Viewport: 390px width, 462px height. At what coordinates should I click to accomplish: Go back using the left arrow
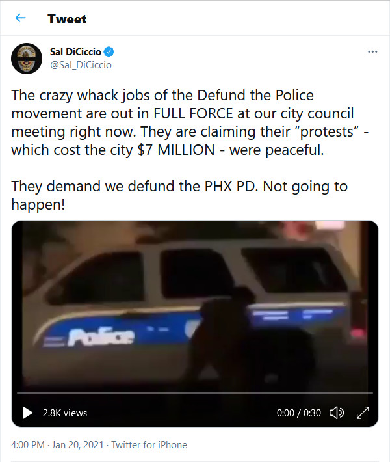[x=20, y=18]
